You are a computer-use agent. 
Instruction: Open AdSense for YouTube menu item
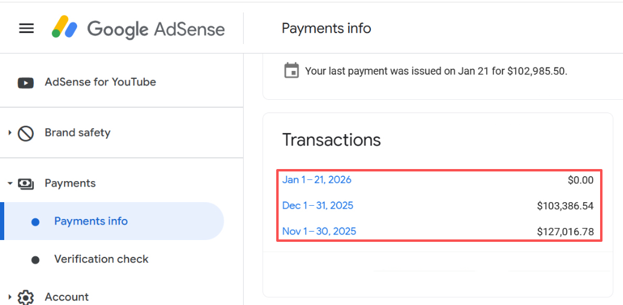coord(100,82)
